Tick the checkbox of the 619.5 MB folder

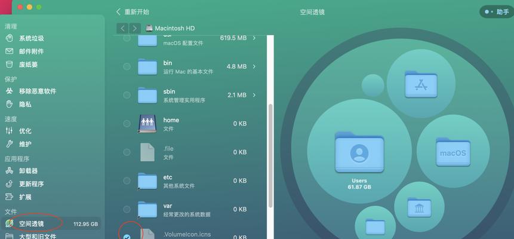(x=127, y=38)
